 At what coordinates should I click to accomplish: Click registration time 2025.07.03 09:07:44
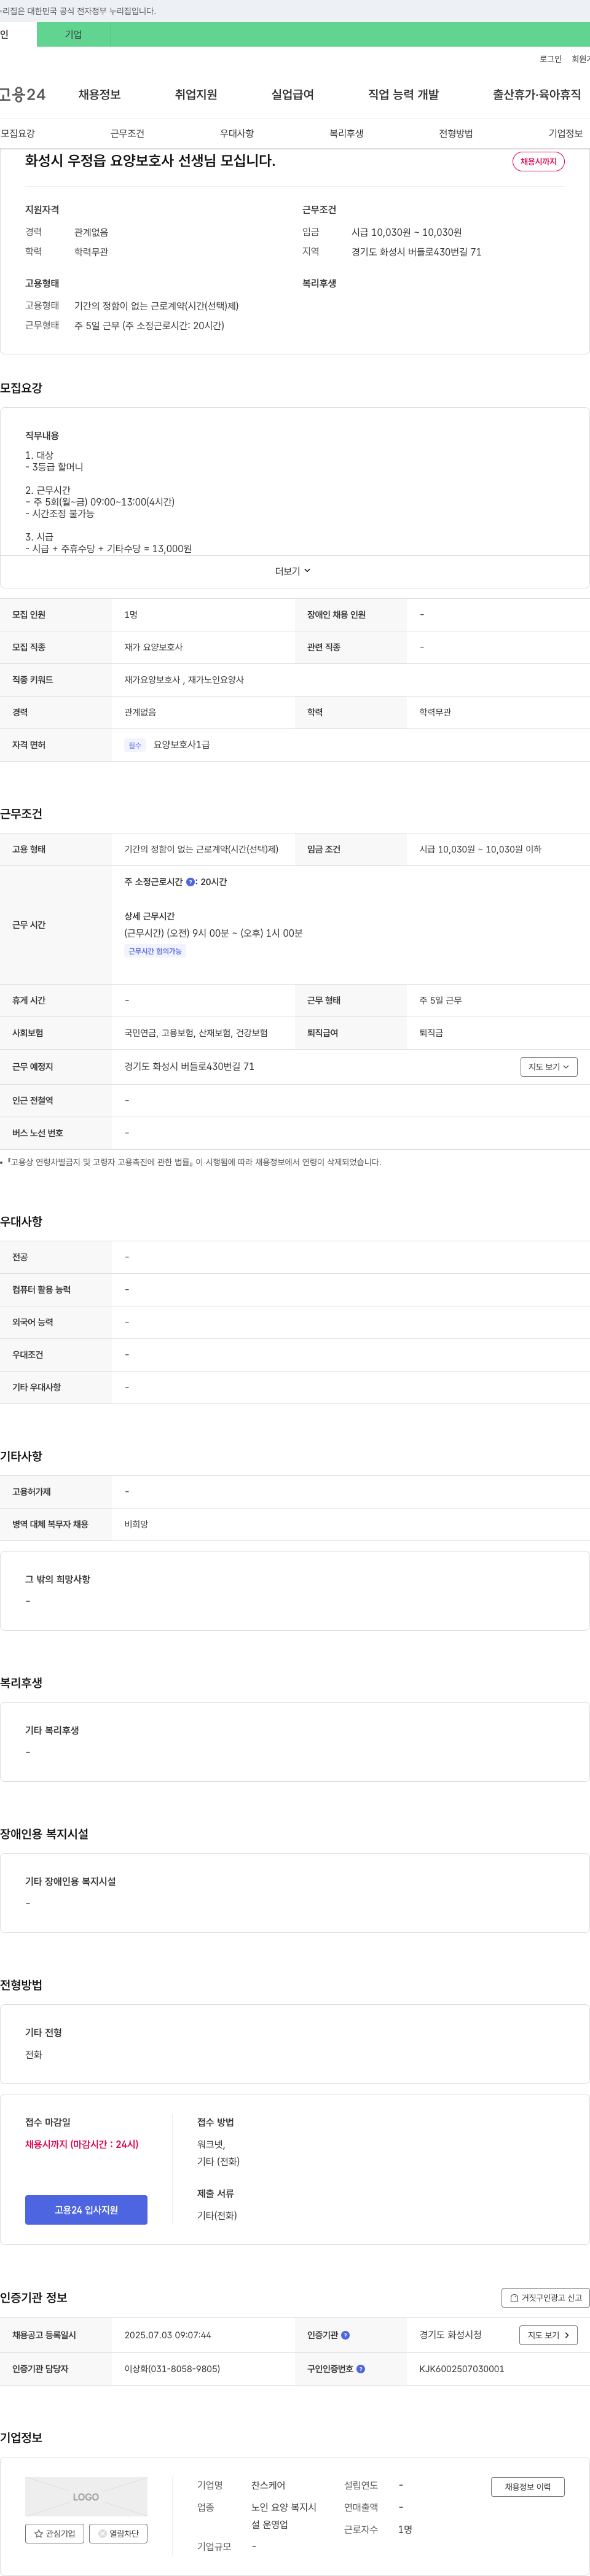point(168,2335)
